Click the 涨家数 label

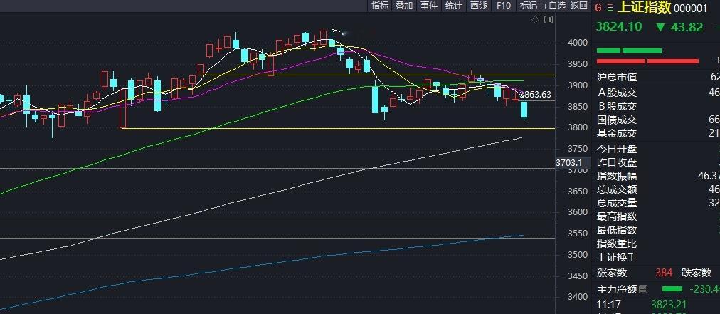click(612, 273)
